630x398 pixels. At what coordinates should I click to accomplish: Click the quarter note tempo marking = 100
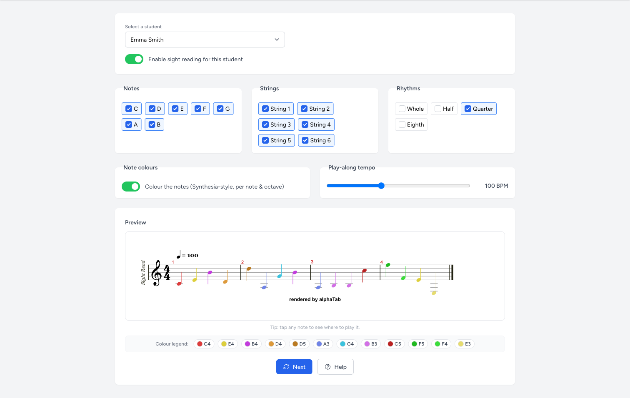point(187,255)
